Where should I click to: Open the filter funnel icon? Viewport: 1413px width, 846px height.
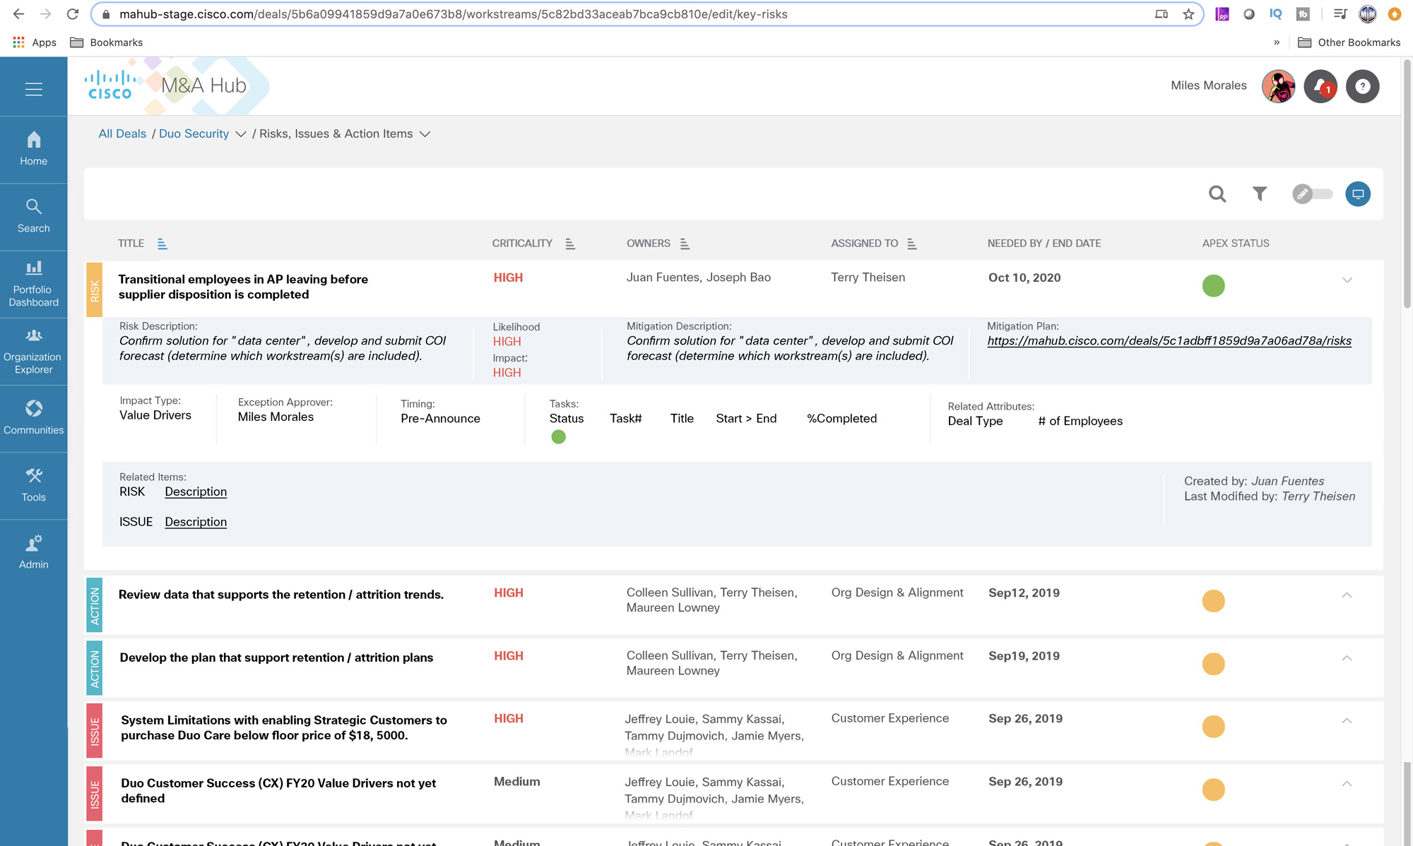click(x=1260, y=194)
